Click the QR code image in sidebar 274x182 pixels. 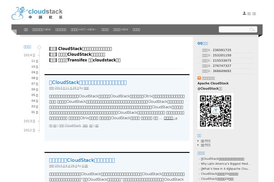[x=216, y=111]
